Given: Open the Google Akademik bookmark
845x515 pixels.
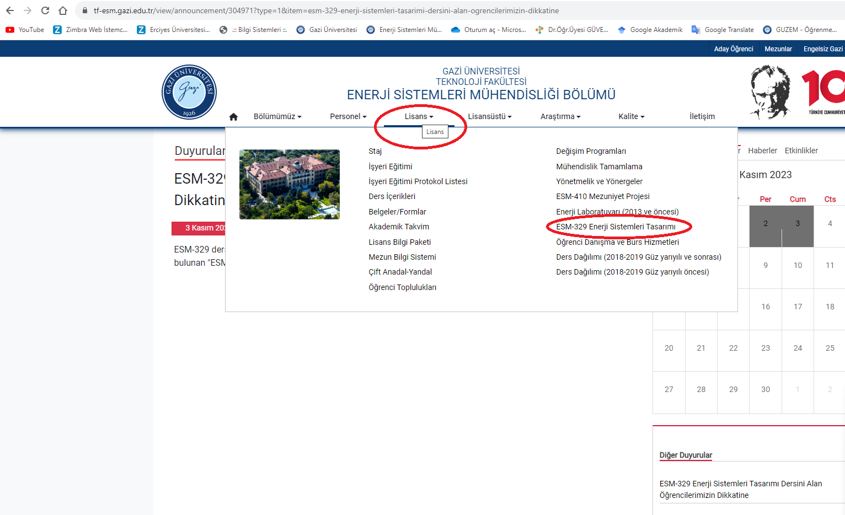Looking at the screenshot, I should tap(650, 29).
